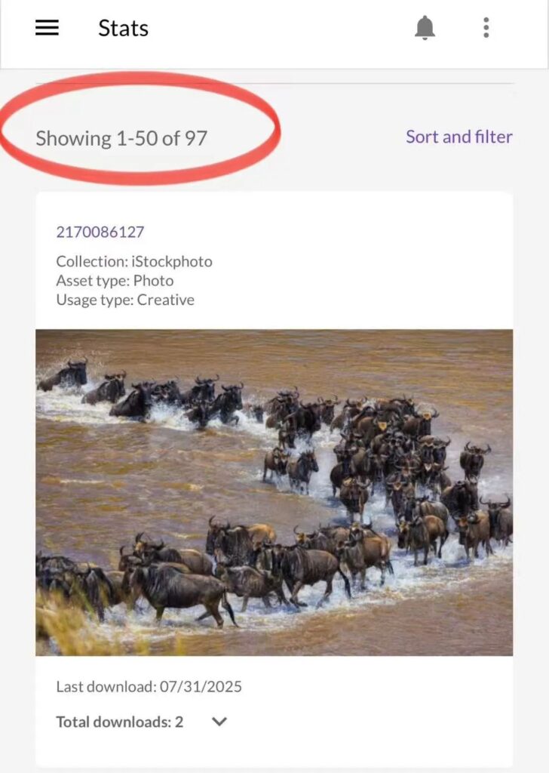Open the notifications bell
Screen dimensions: 549x773
425,28
